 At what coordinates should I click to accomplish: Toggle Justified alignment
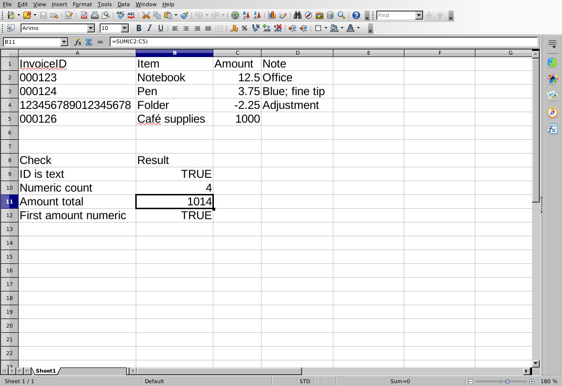(x=208, y=28)
